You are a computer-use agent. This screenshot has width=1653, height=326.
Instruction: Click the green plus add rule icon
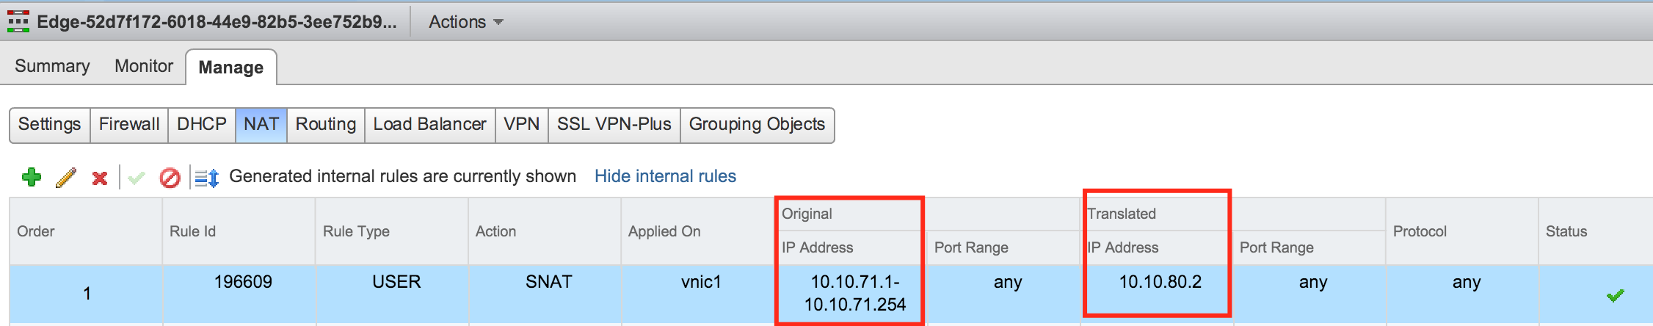pyautogui.click(x=32, y=177)
